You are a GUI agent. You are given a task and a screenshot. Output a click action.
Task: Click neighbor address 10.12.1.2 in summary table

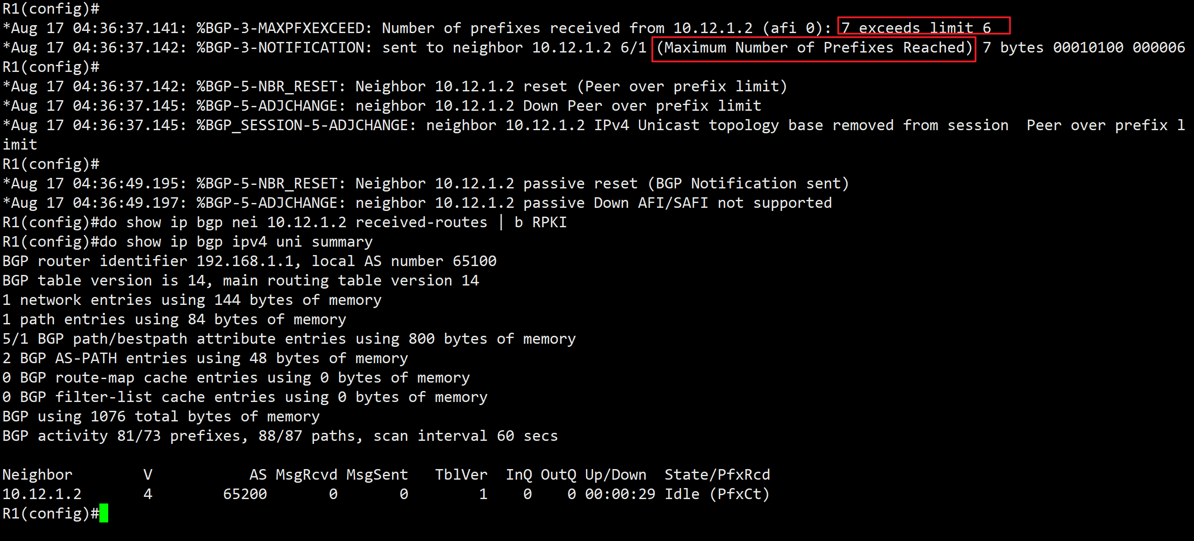click(x=42, y=494)
